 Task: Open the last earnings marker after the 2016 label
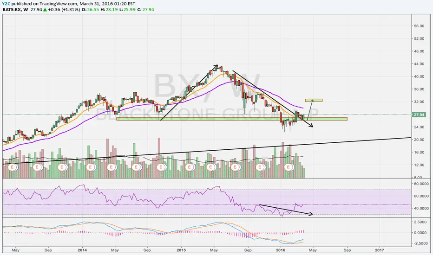[289, 167]
